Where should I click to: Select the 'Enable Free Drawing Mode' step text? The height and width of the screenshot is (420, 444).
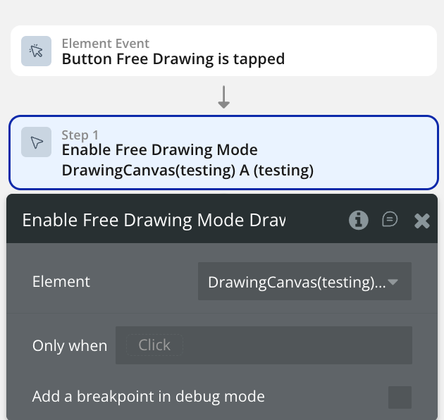point(160,150)
